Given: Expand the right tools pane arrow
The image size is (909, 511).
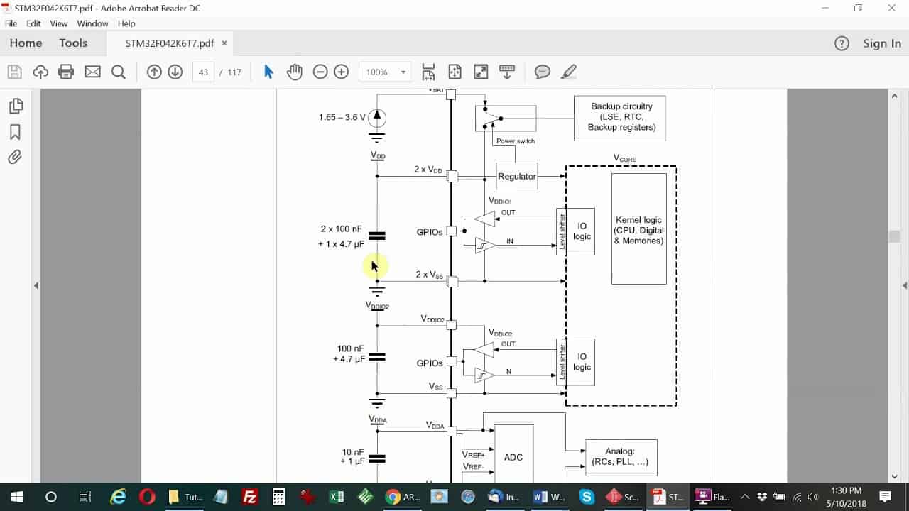Looking at the screenshot, I should click(x=905, y=285).
